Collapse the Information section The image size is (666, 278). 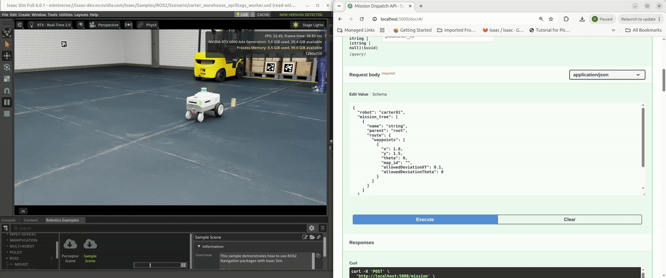pyautogui.click(x=199, y=246)
